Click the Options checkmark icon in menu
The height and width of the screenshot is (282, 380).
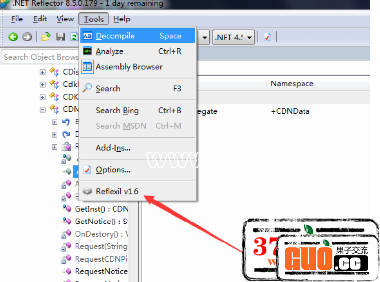click(x=87, y=170)
